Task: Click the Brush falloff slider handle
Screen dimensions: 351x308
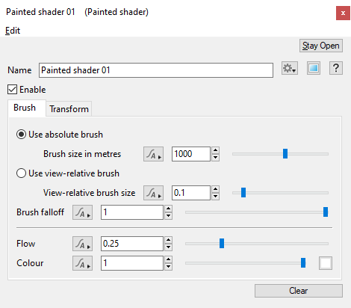Action: click(x=326, y=212)
